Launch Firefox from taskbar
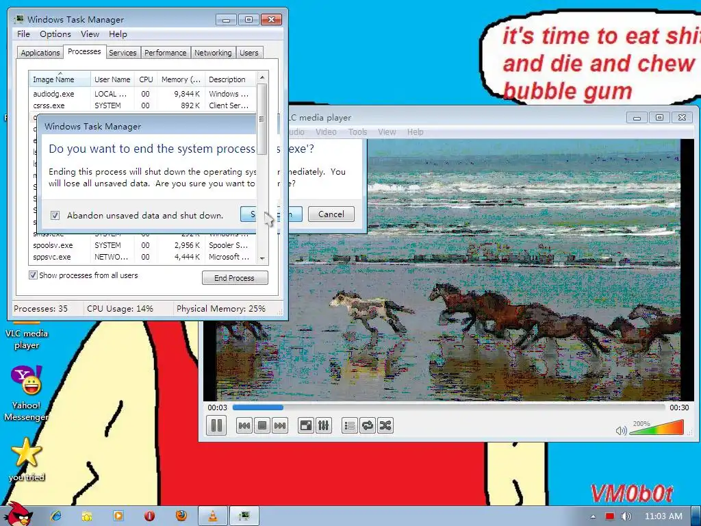Screen dimensions: 701x526 pos(181,516)
